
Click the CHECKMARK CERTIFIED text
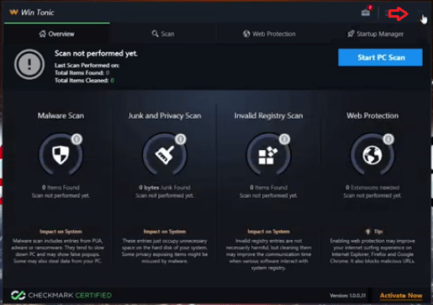pyautogui.click(x=70, y=296)
